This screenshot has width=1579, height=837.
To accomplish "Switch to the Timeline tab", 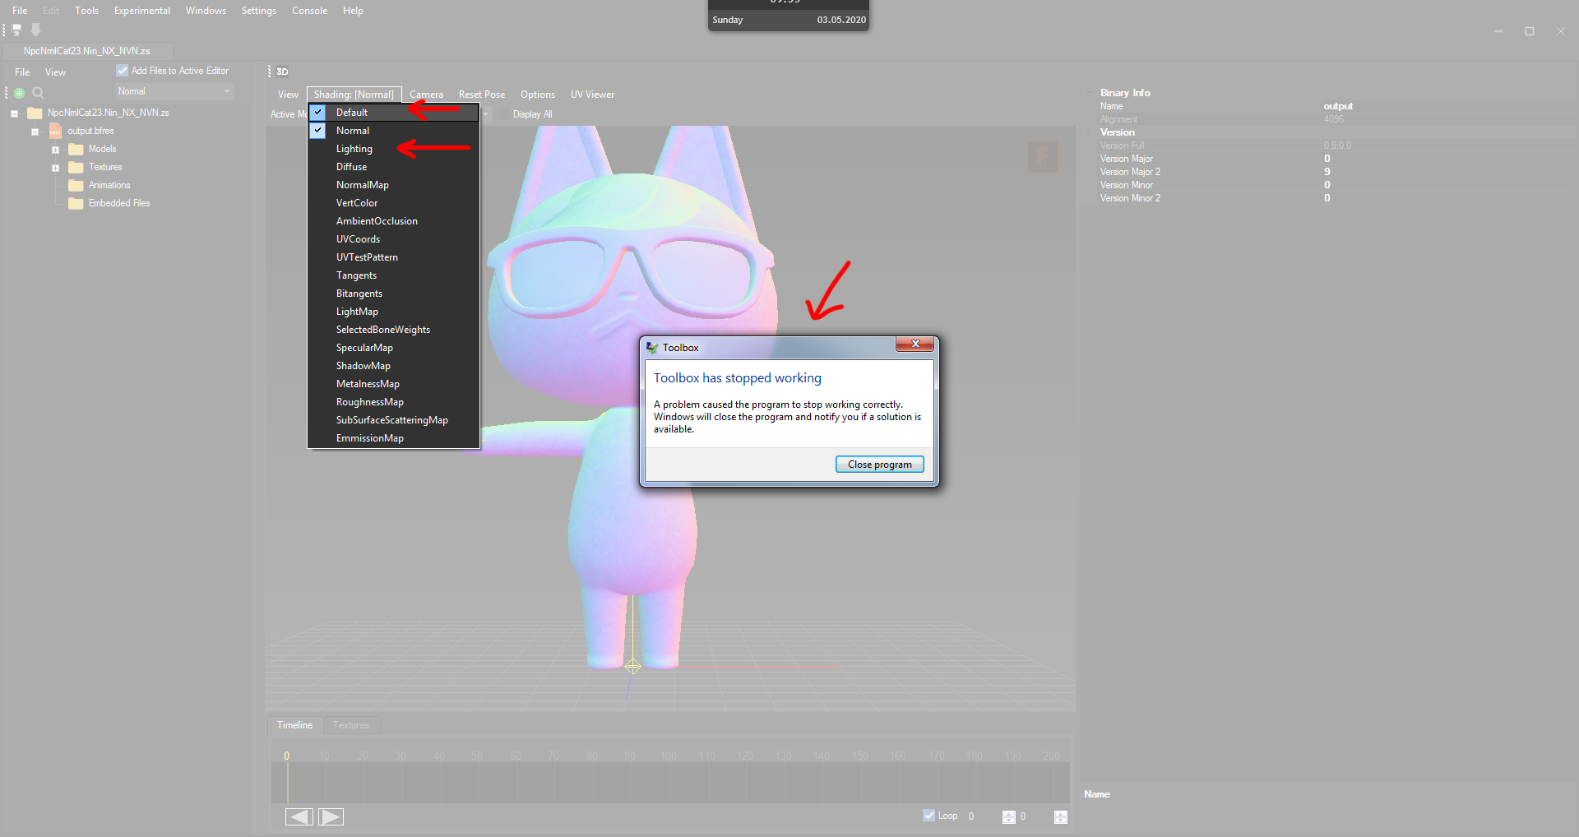I will coord(294,725).
